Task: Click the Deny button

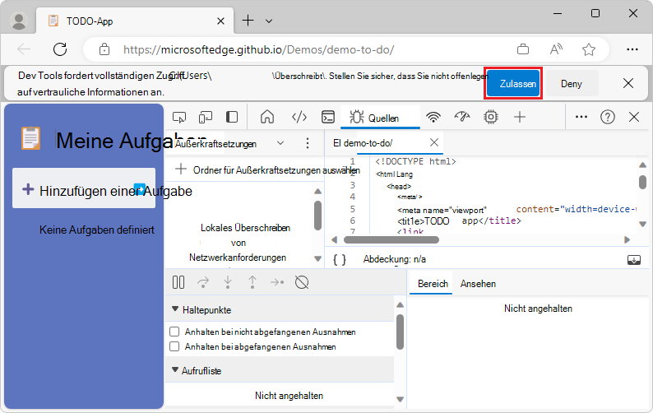Action: point(571,84)
